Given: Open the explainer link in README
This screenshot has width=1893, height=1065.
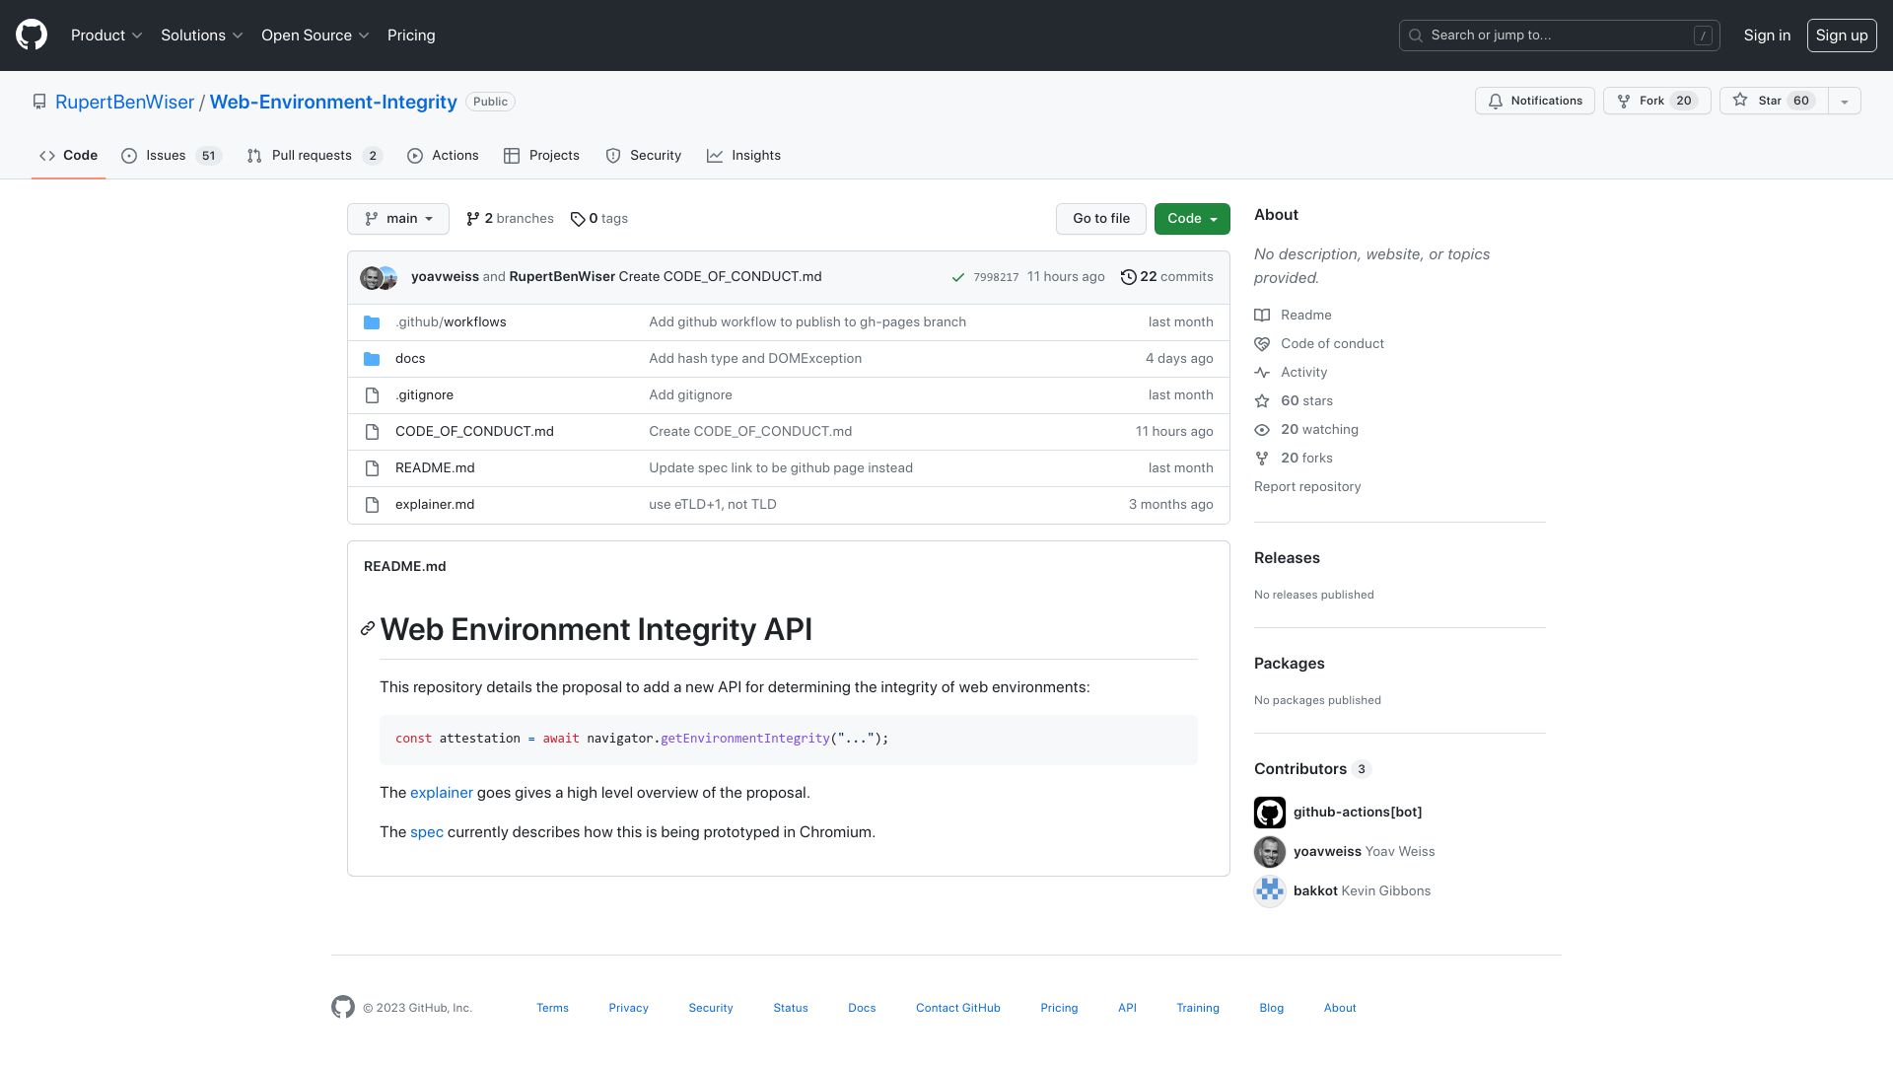Looking at the screenshot, I should pos(442,793).
